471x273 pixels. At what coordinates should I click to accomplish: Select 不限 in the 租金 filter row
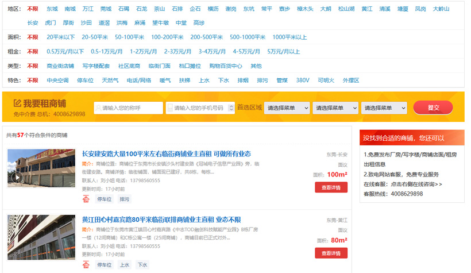click(x=33, y=52)
